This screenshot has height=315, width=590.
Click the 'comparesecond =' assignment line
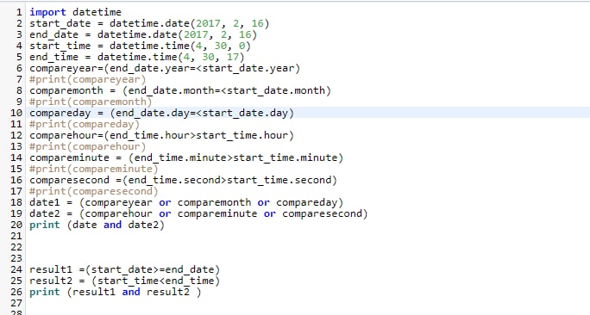(x=183, y=180)
